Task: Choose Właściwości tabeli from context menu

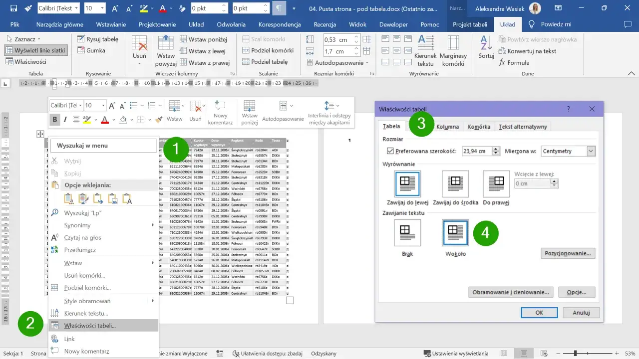Action: point(90,326)
